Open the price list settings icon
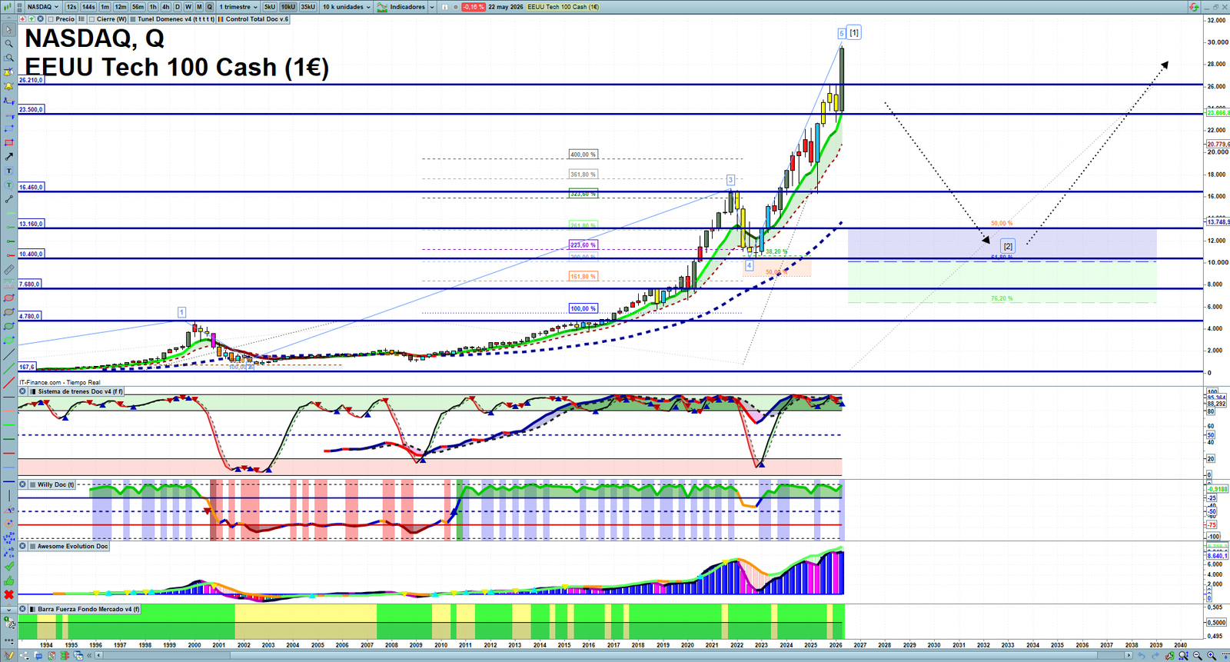The image size is (1230, 662). pos(81,18)
